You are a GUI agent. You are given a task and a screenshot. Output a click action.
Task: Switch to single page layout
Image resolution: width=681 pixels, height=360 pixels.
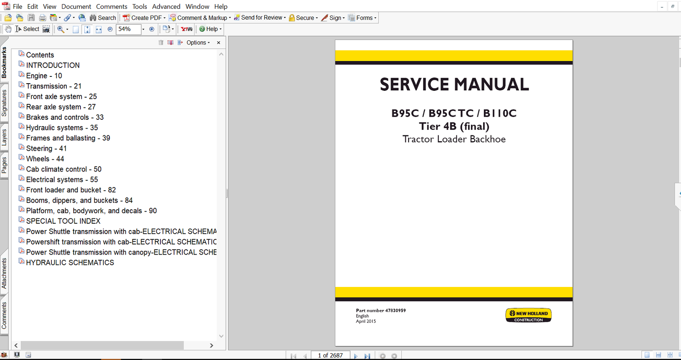click(647, 355)
